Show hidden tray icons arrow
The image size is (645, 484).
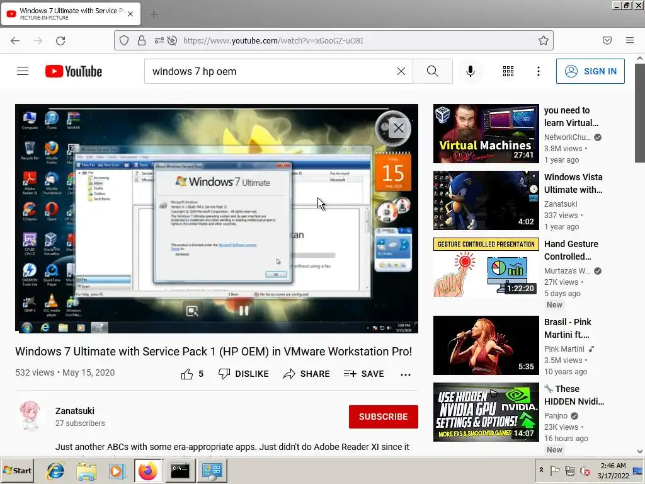pyautogui.click(x=541, y=470)
